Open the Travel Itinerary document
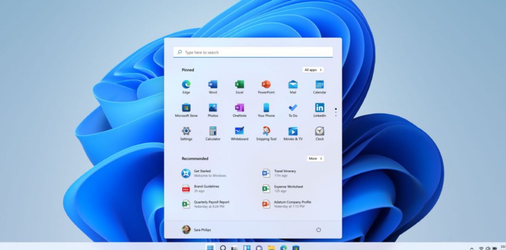 (x=284, y=173)
